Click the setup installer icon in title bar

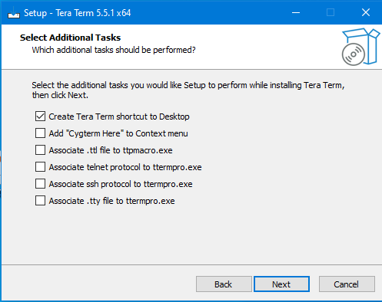pyautogui.click(x=14, y=13)
